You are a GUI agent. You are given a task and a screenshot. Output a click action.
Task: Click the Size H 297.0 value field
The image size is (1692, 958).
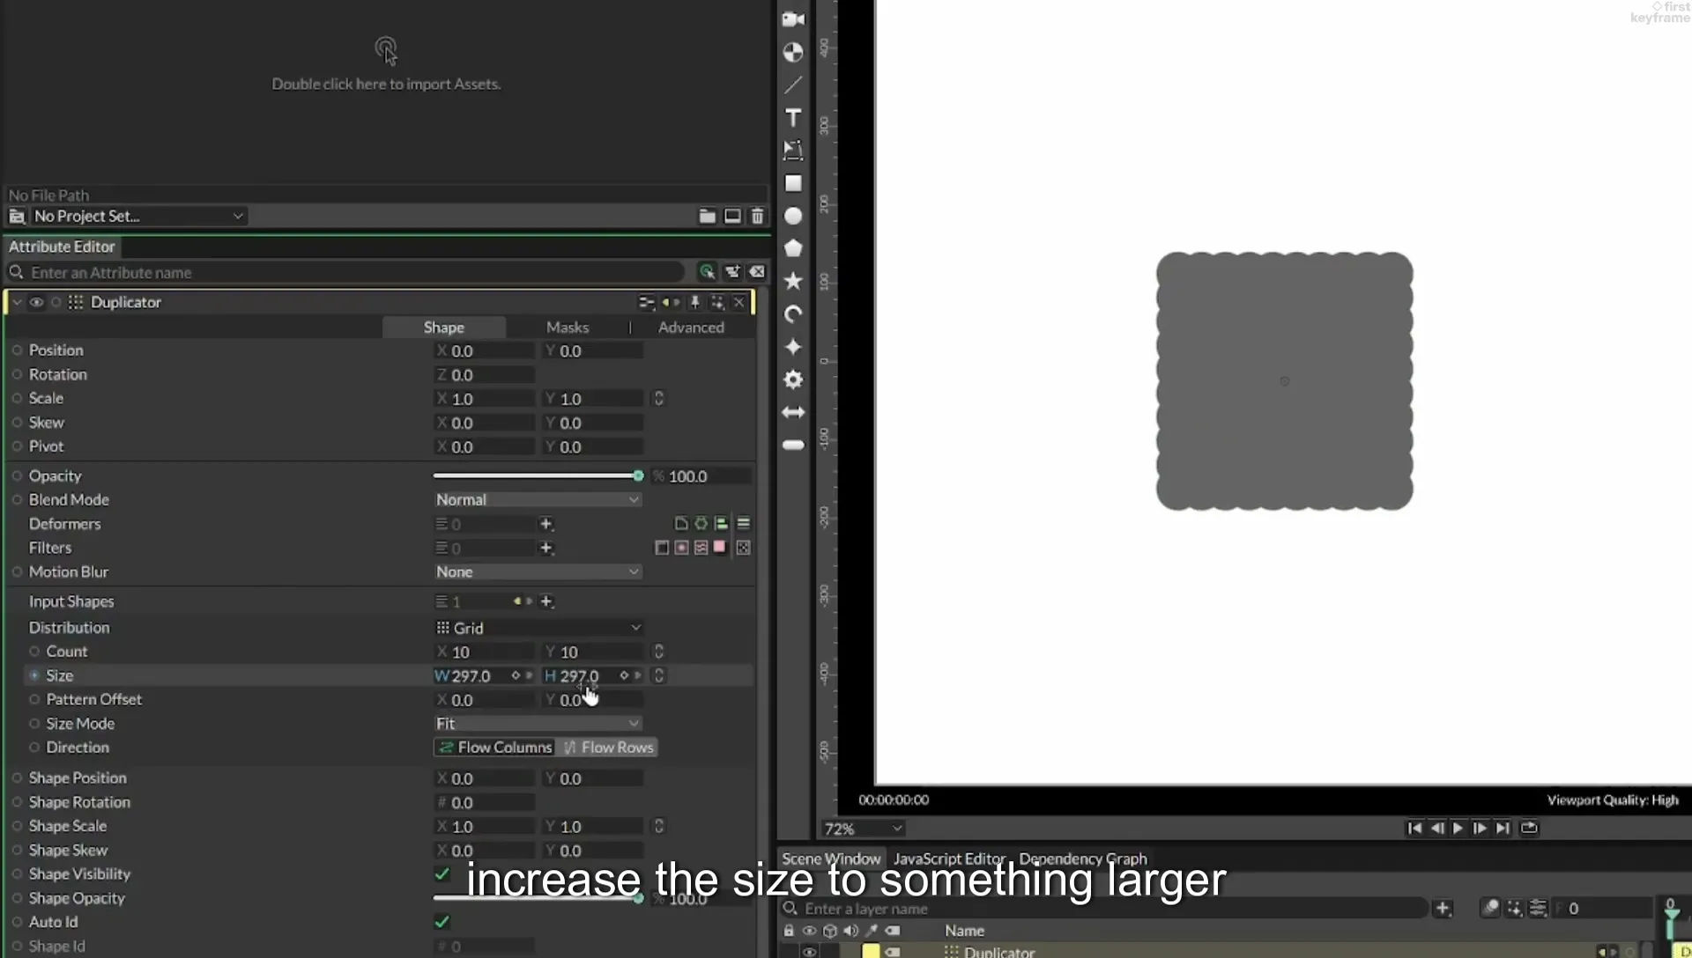(578, 675)
